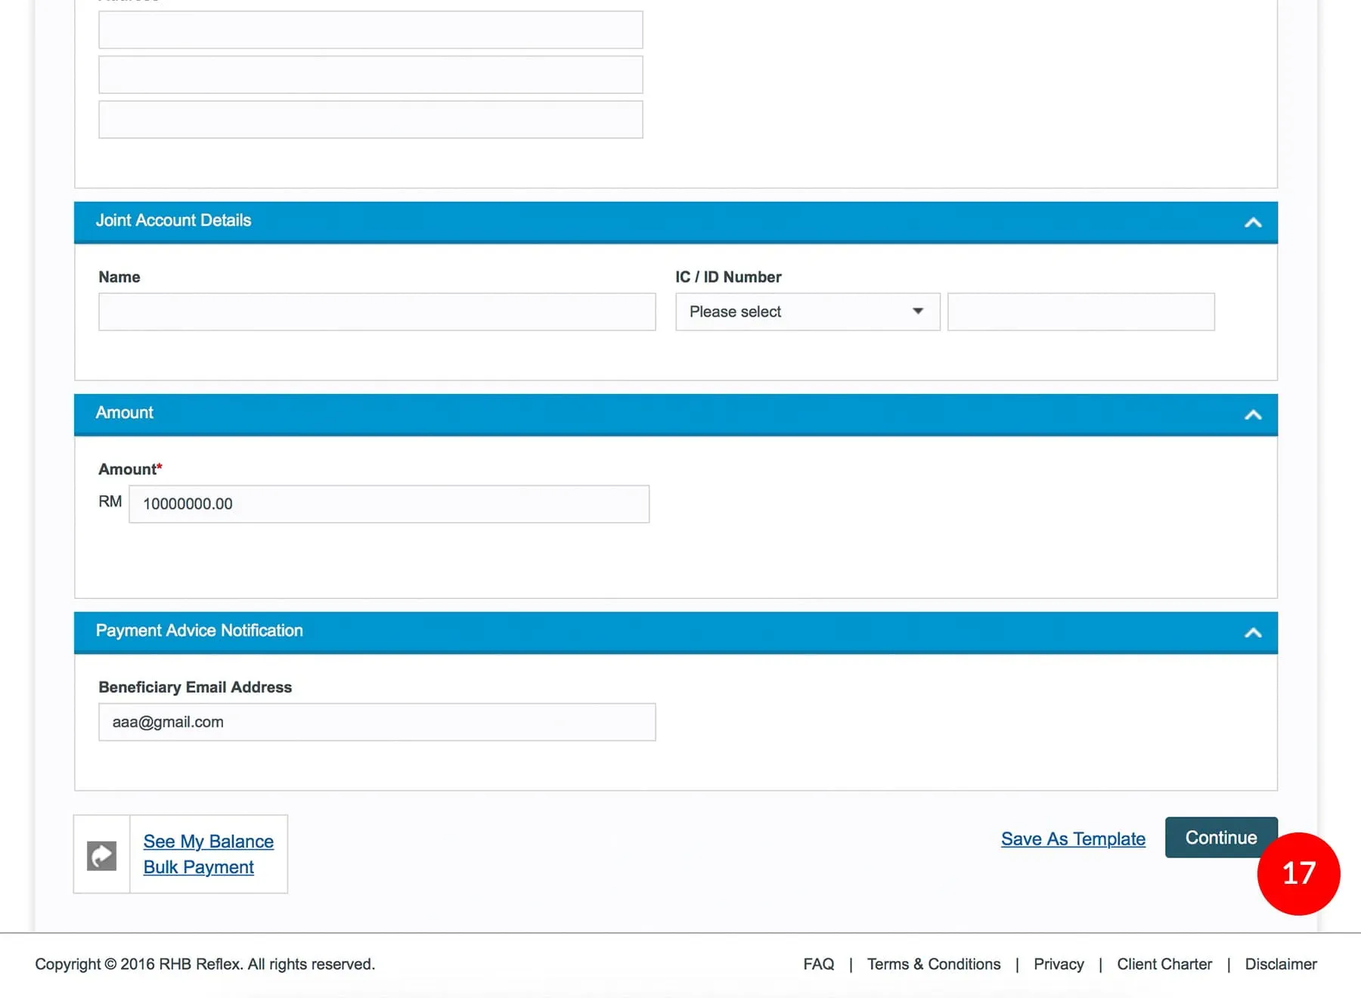
Task: Open the Terms & Conditions footer link
Action: [x=933, y=964]
